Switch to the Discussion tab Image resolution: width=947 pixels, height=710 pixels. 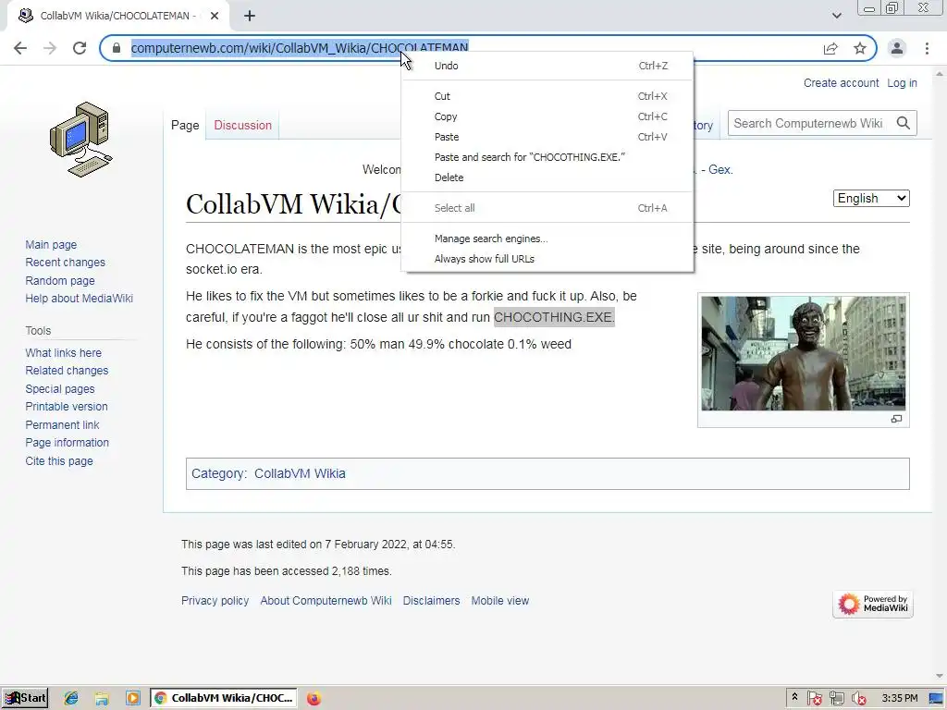(x=243, y=125)
